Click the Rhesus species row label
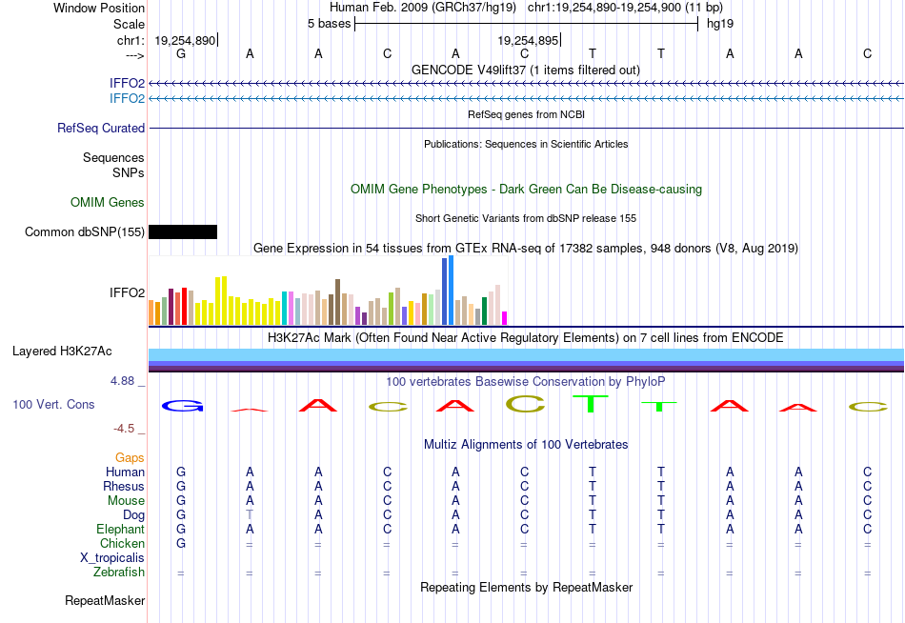The height and width of the screenshot is (623, 905). click(124, 487)
